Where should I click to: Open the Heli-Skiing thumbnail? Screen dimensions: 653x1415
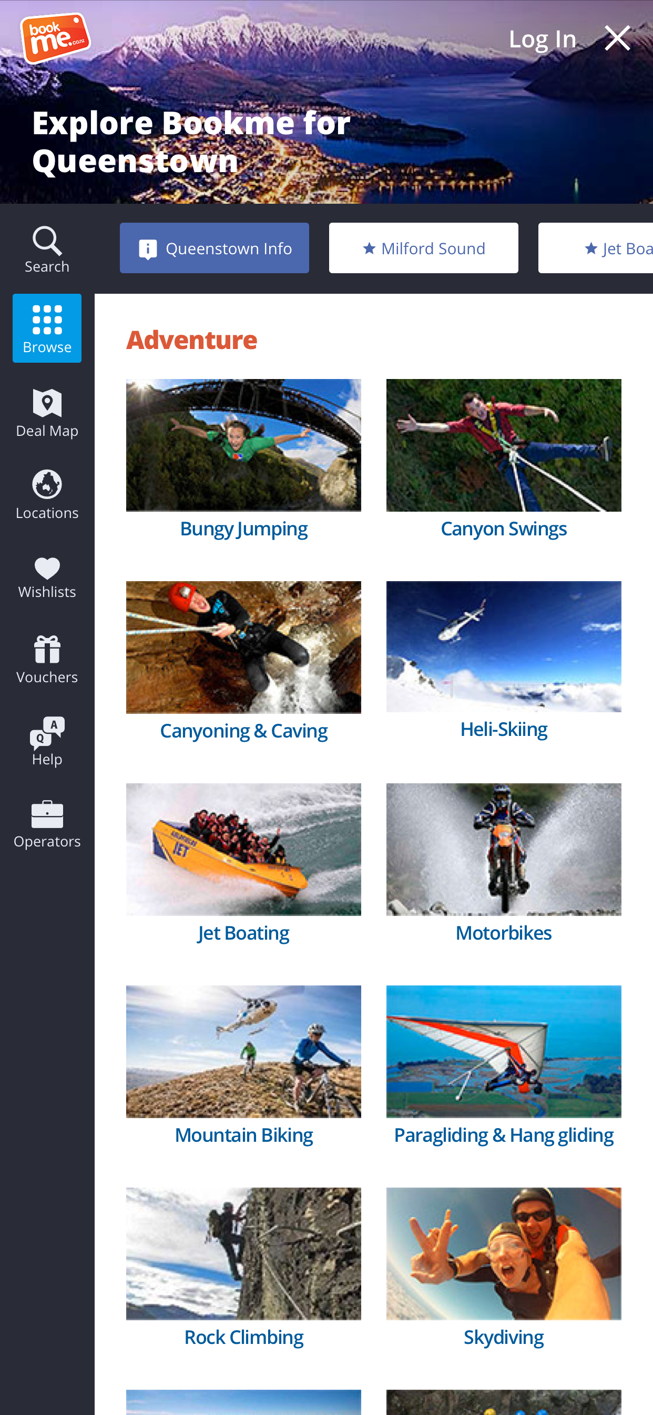click(504, 647)
